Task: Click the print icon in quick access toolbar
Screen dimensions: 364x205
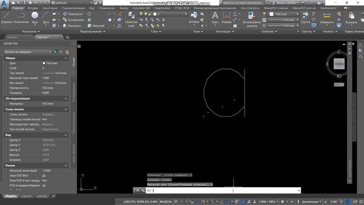Action: (x=30, y=3)
